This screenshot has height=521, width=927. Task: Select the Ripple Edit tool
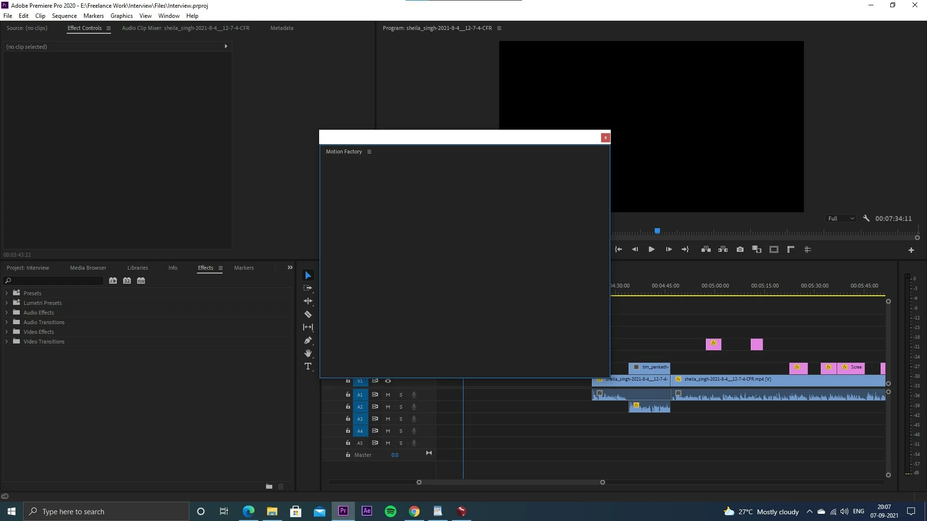(x=308, y=301)
